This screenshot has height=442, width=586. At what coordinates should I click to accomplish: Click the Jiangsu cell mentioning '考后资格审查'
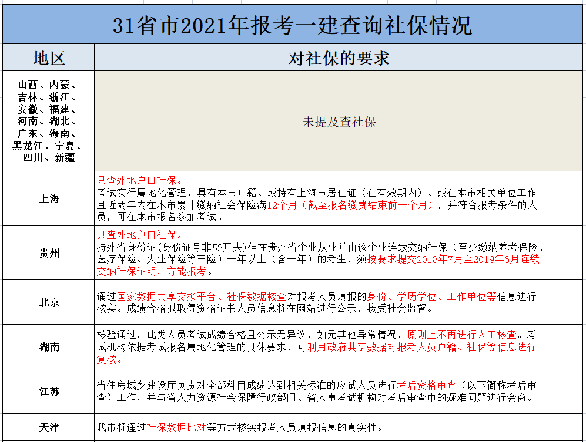339,392
